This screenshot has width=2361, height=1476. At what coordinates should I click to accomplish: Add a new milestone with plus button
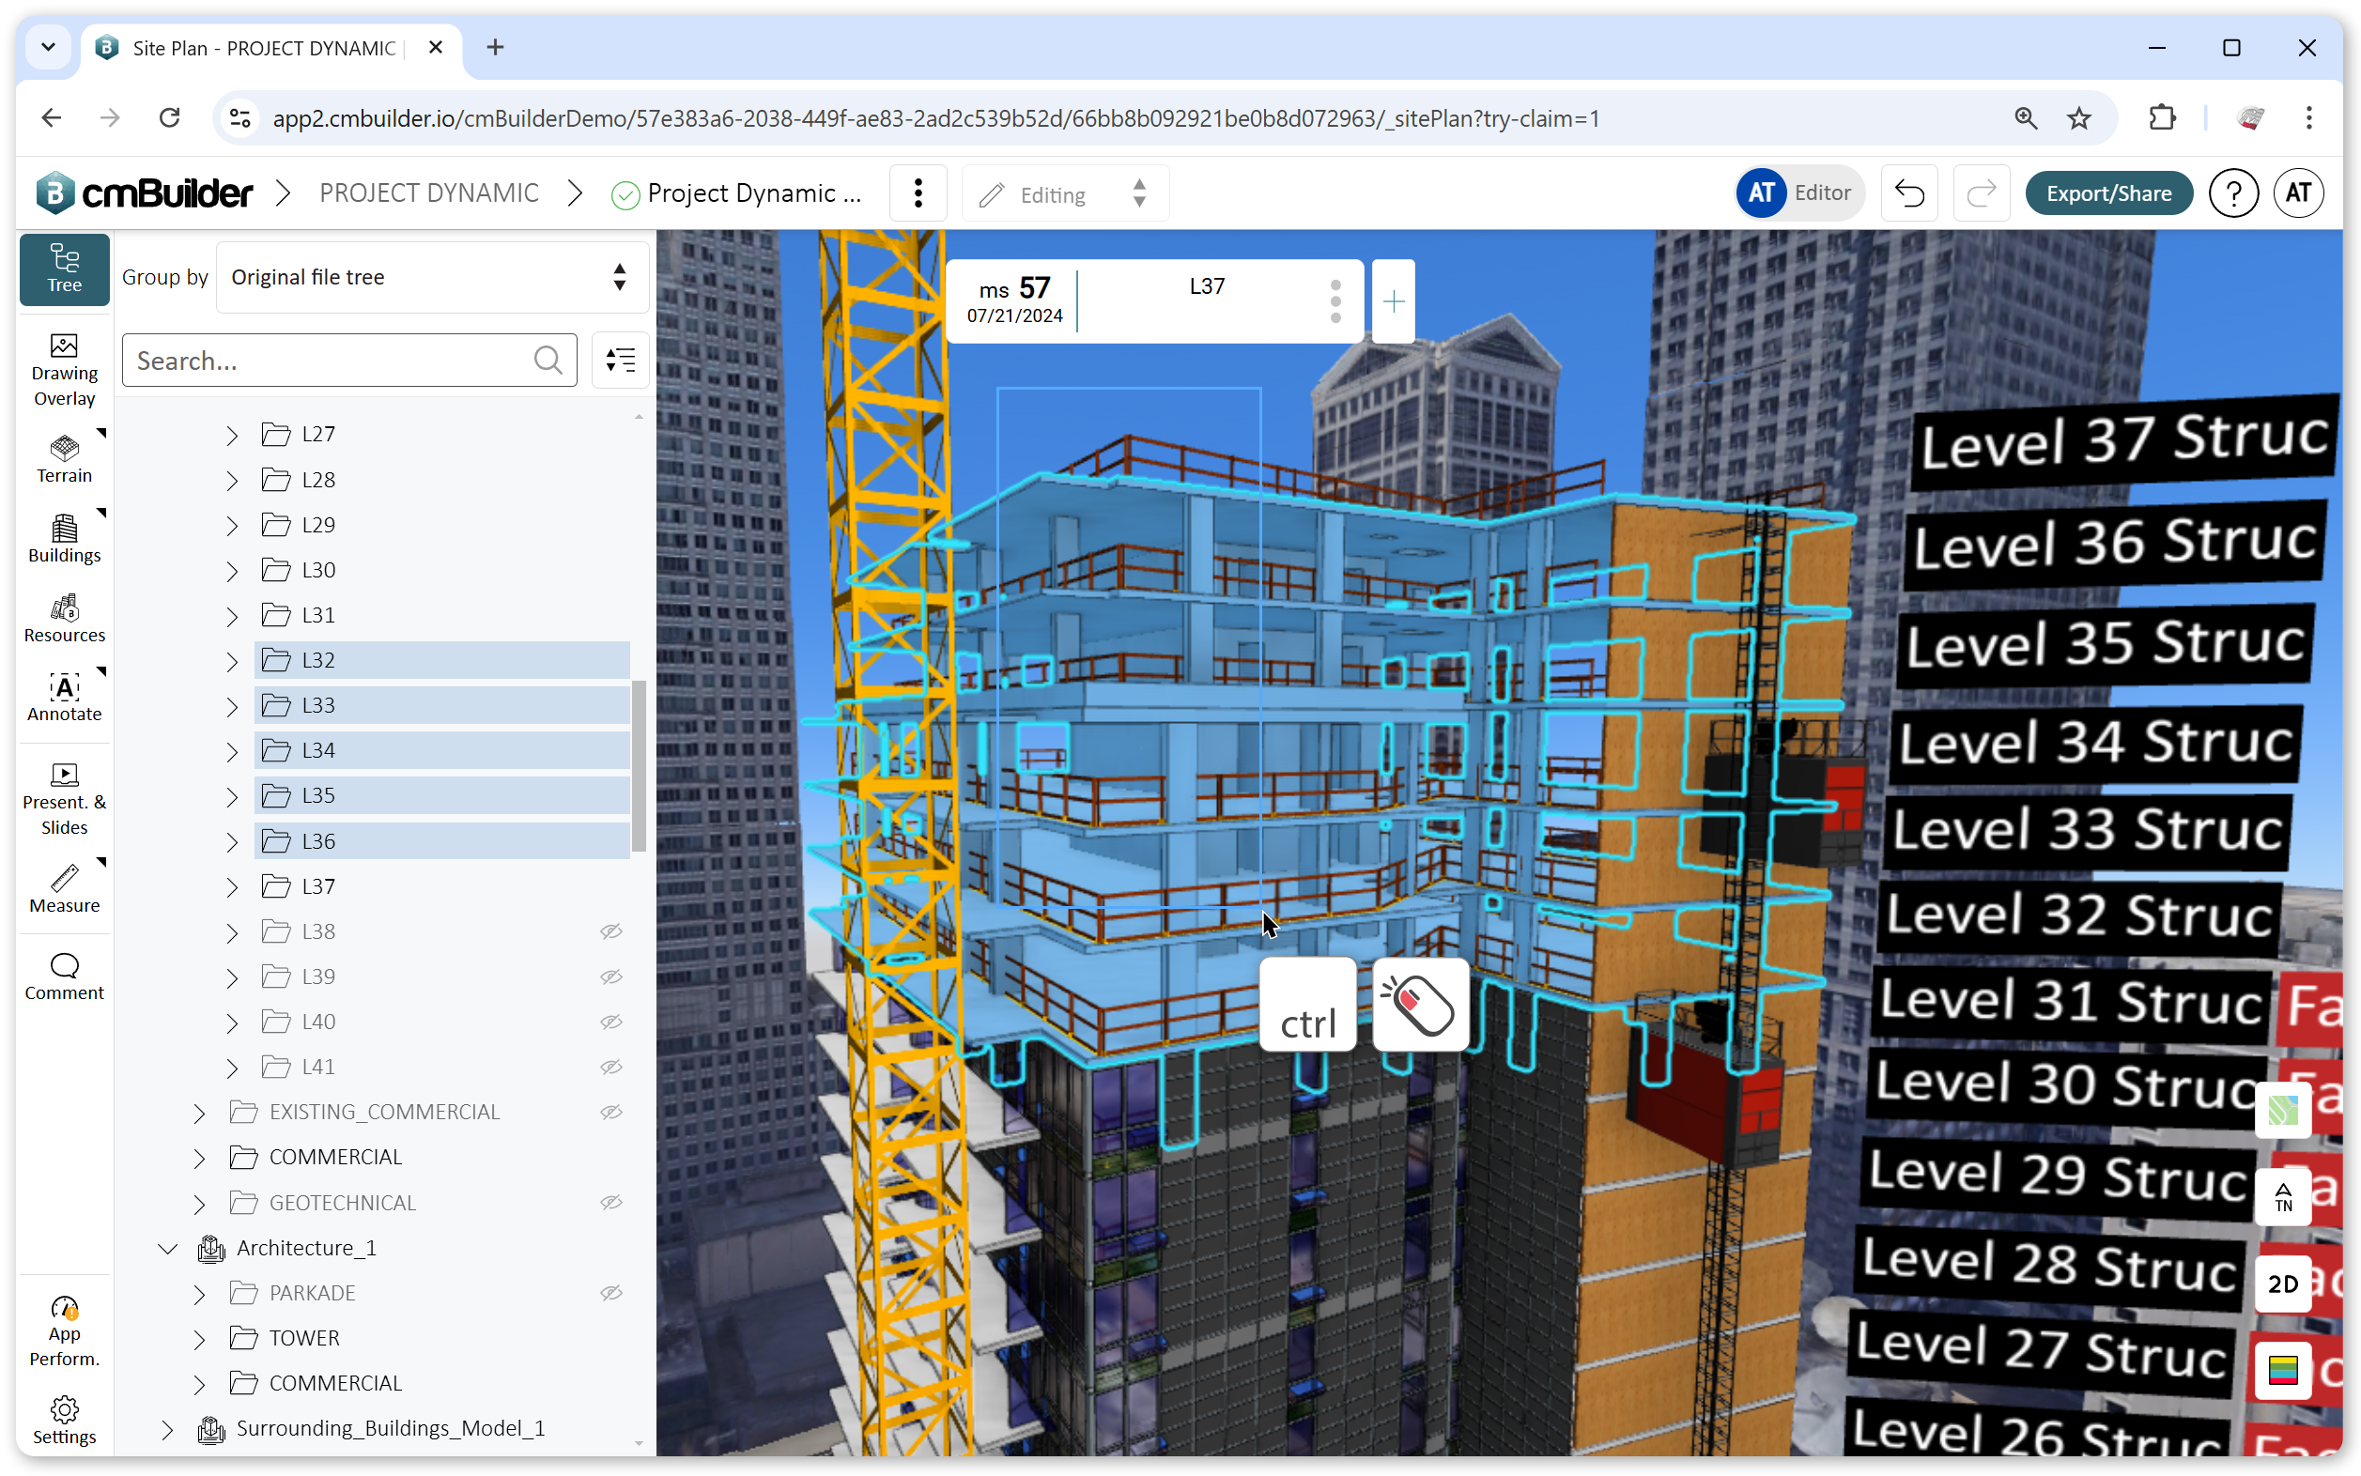click(x=1394, y=301)
